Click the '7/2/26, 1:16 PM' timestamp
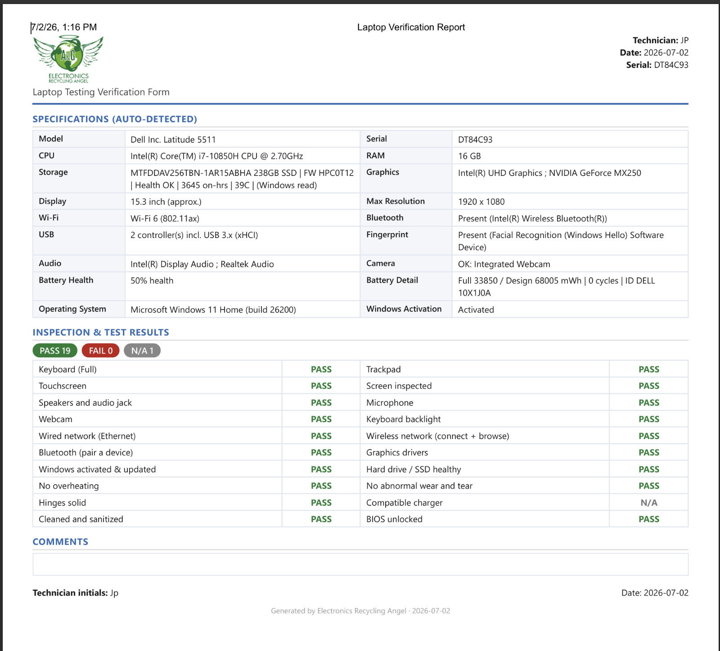The height and width of the screenshot is (651, 720). (64, 27)
